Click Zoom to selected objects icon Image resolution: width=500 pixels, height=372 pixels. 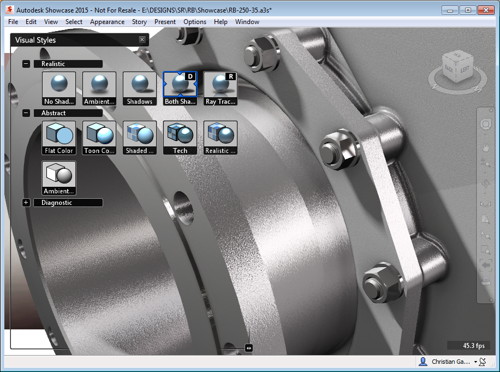[x=485, y=234]
